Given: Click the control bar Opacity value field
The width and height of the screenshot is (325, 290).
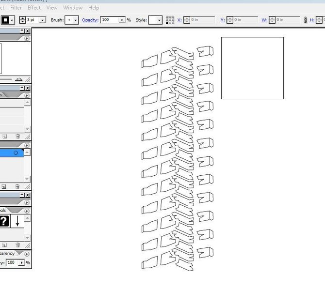Looking at the screenshot, I should click(x=110, y=20).
